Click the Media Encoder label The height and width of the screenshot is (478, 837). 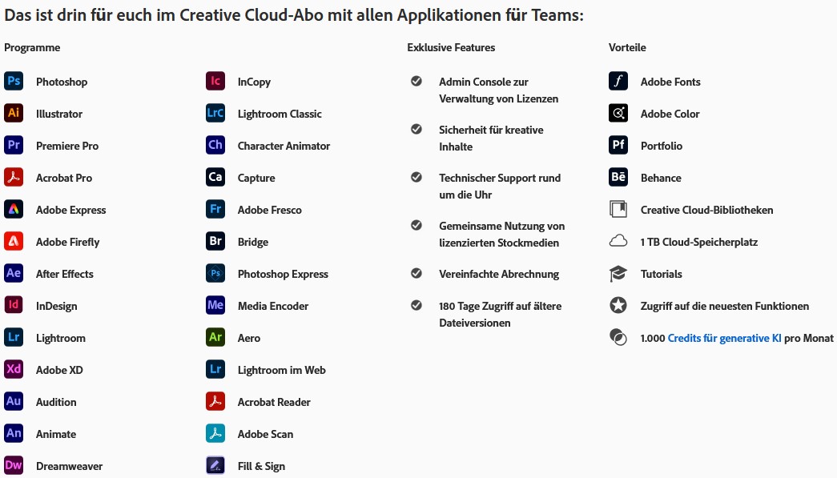(x=273, y=306)
